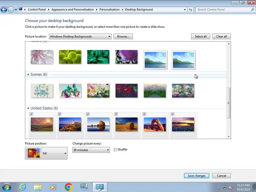Click the Refresh button beside address bar
The height and width of the screenshot is (192, 256).
[190, 9]
